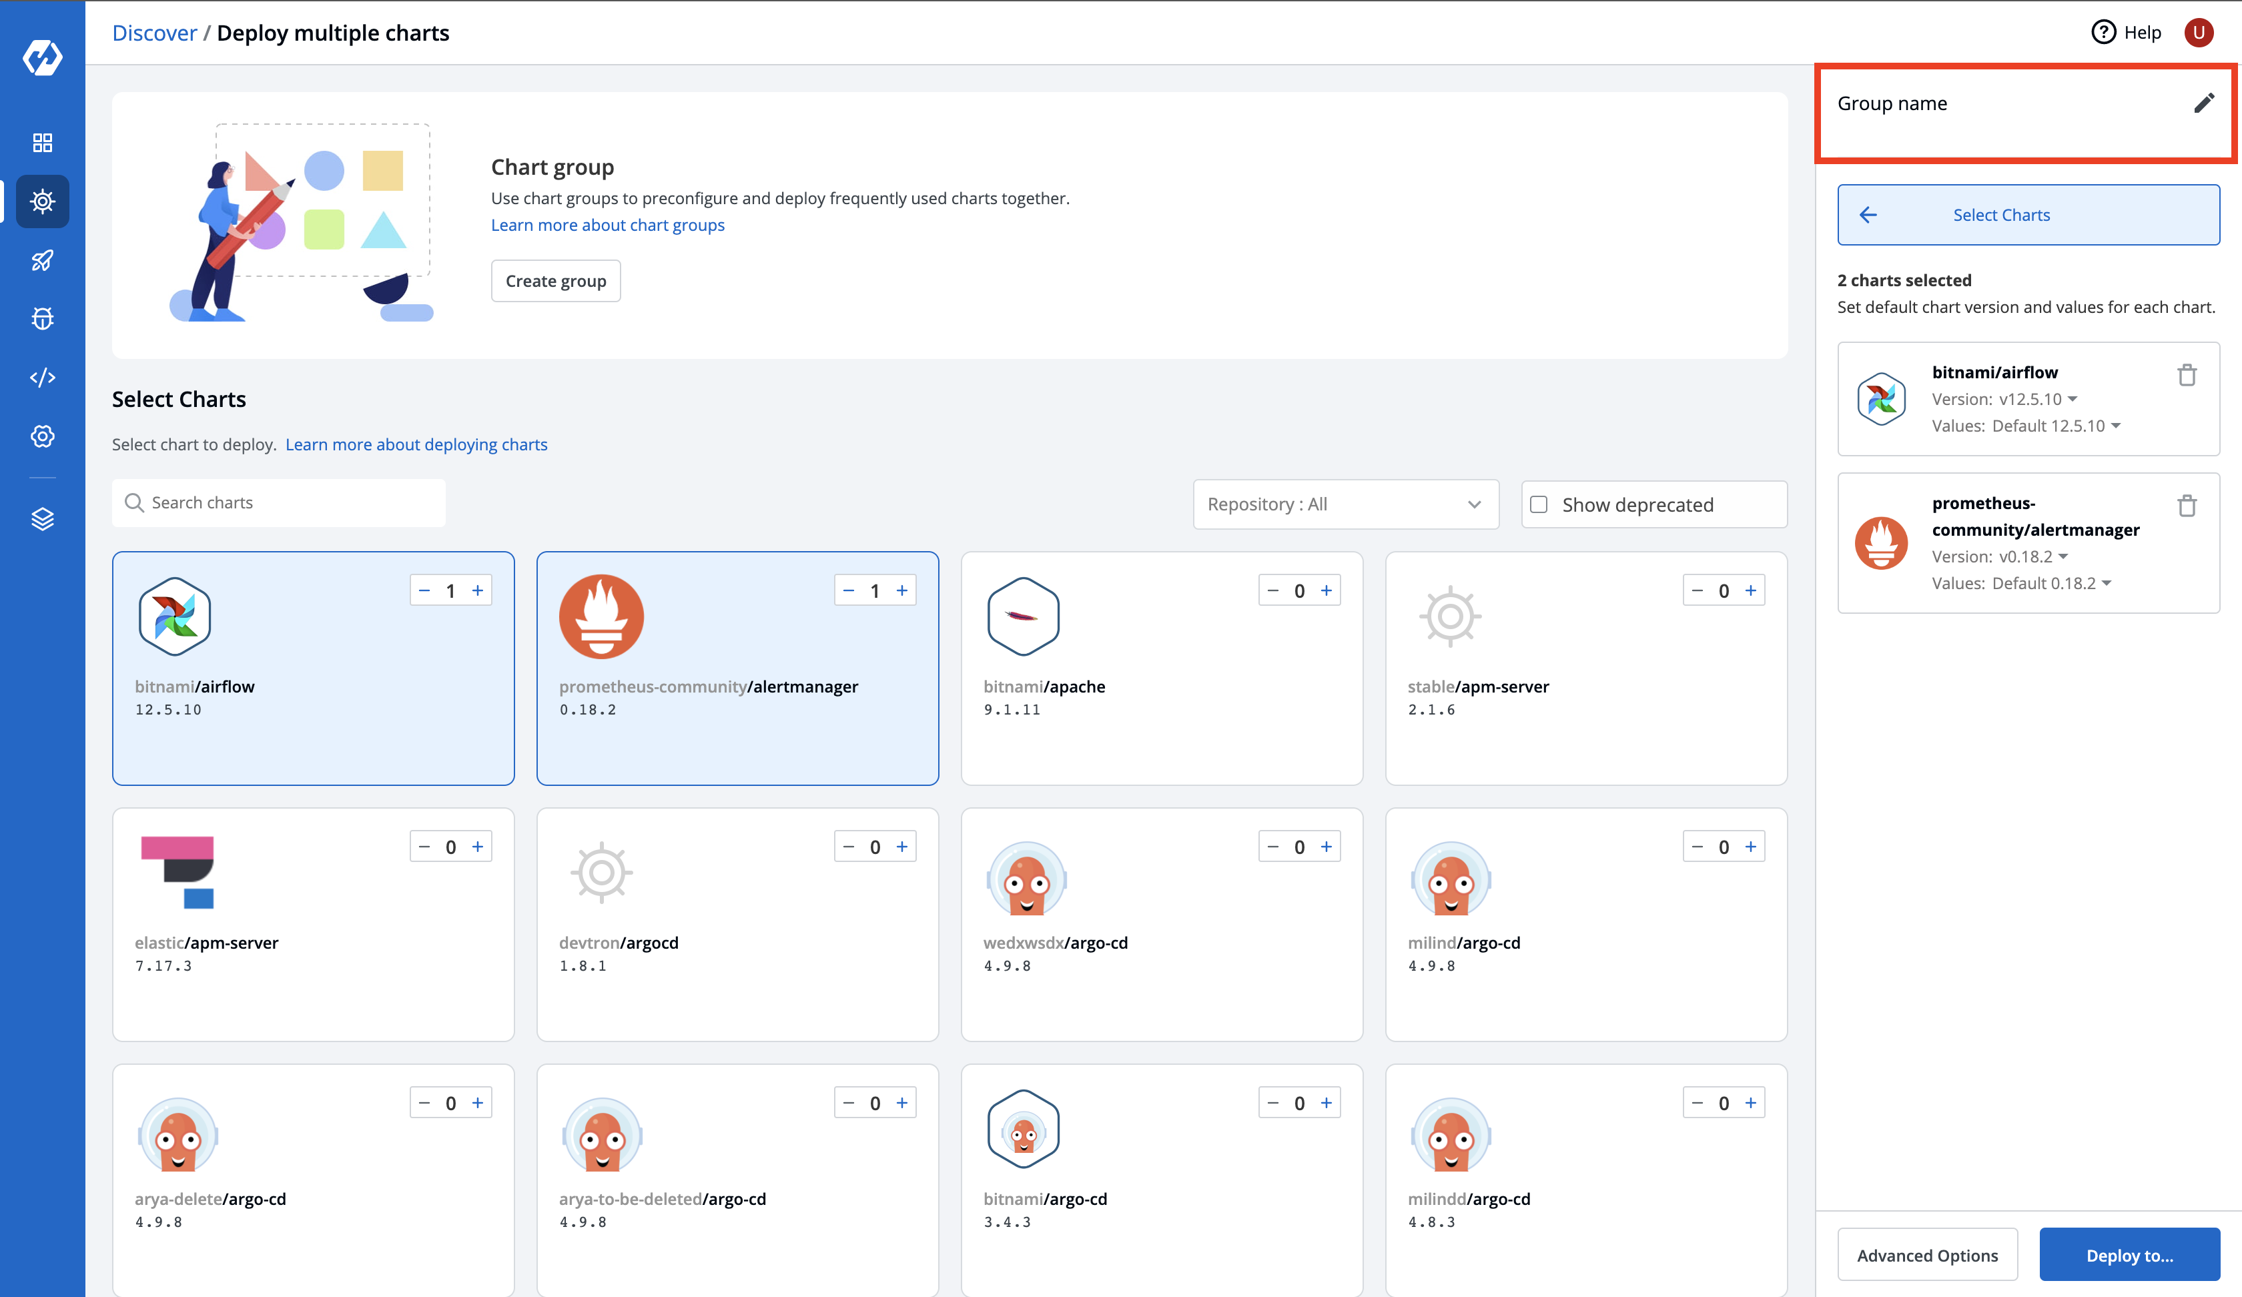Select the stable/apm-server chart name
2242x1297 pixels.
coord(1478,687)
